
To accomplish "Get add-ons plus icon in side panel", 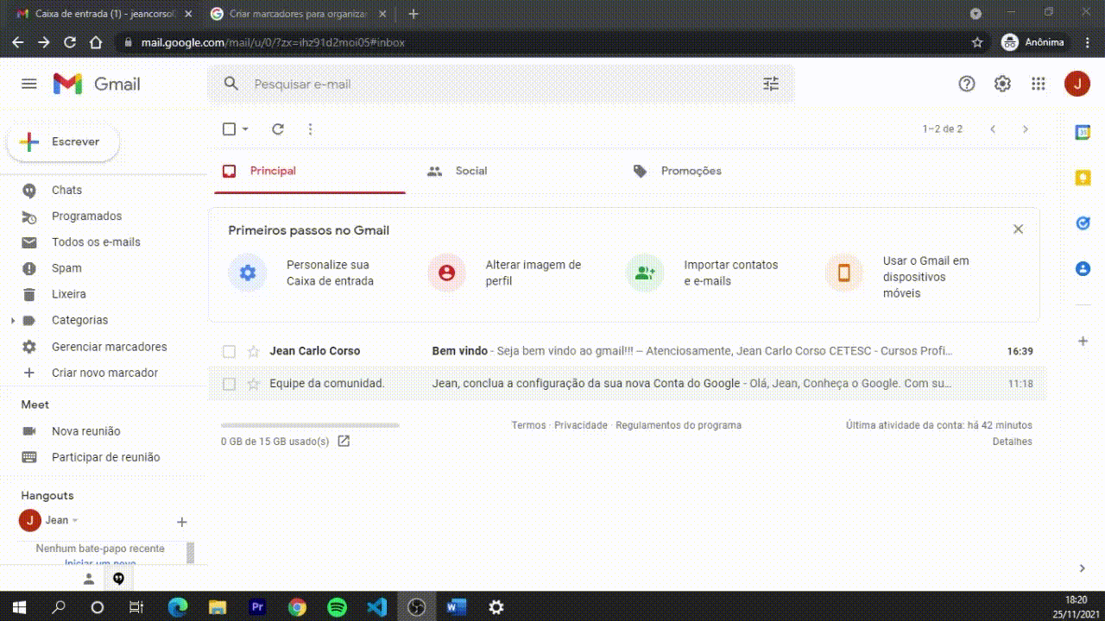I will [1083, 342].
